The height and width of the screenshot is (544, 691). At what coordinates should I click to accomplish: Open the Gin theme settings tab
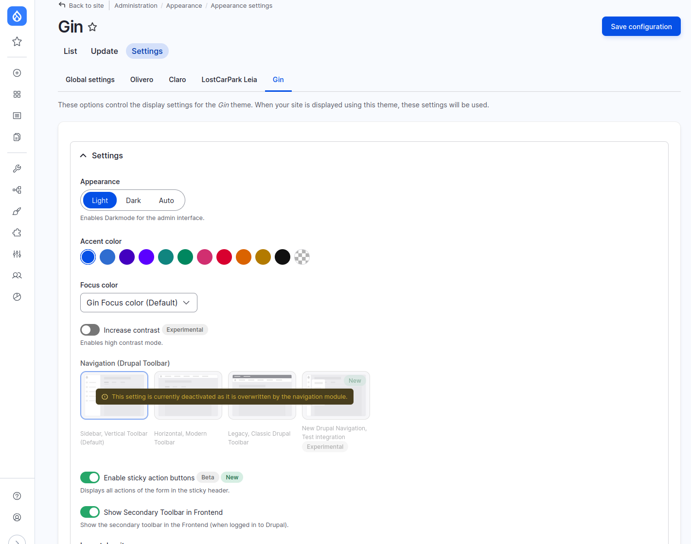(x=278, y=80)
